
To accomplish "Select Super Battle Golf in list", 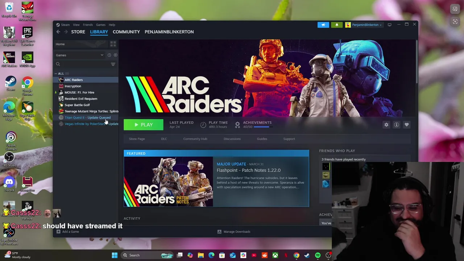I will (x=86, y=105).
